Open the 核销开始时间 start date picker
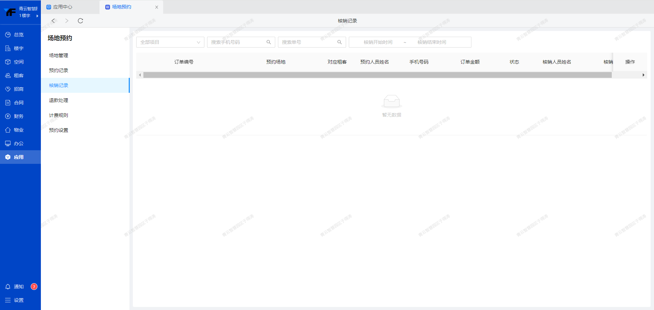Viewport: 654px width, 310px height. [378, 42]
